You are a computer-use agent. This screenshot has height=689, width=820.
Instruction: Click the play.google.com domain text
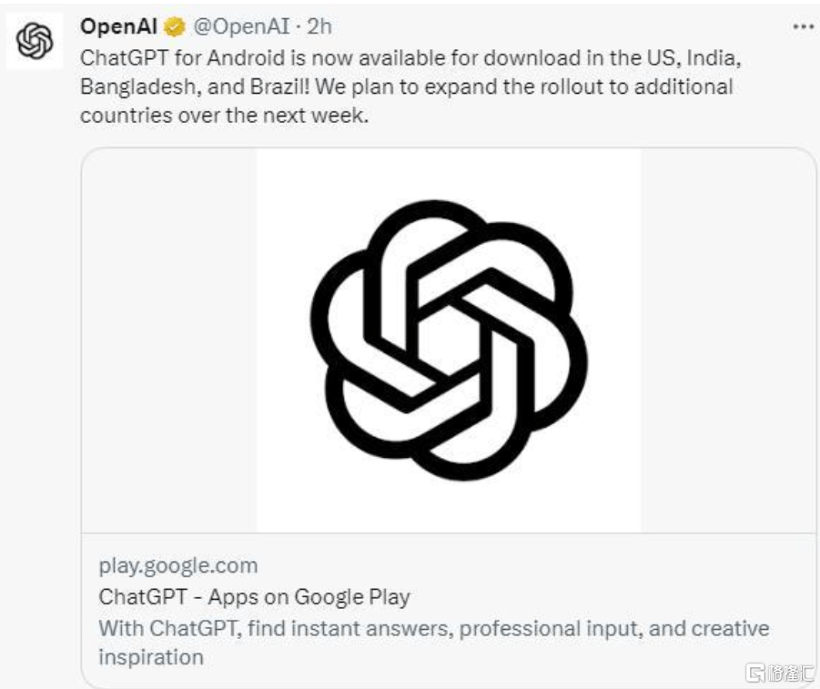[178, 565]
